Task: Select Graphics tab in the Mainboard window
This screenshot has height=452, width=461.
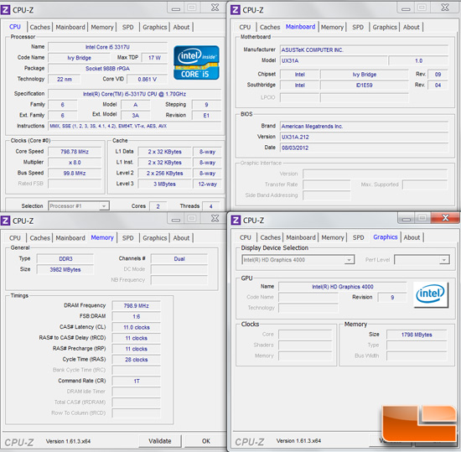Action: coord(385,27)
